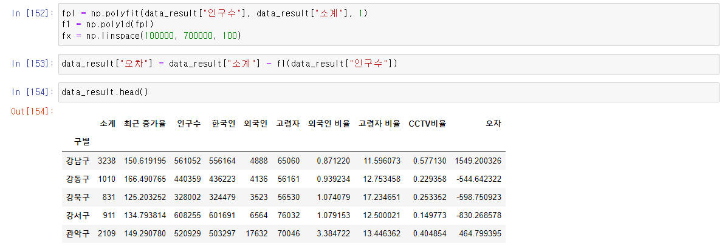
Task: Click the population value 561052
Action: tap(188, 161)
